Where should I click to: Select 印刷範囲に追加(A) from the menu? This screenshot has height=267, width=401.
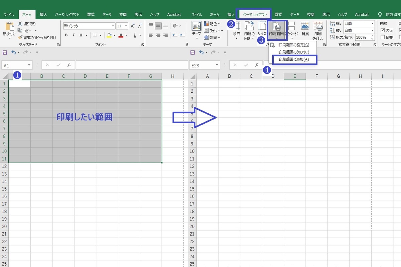tap(293, 59)
